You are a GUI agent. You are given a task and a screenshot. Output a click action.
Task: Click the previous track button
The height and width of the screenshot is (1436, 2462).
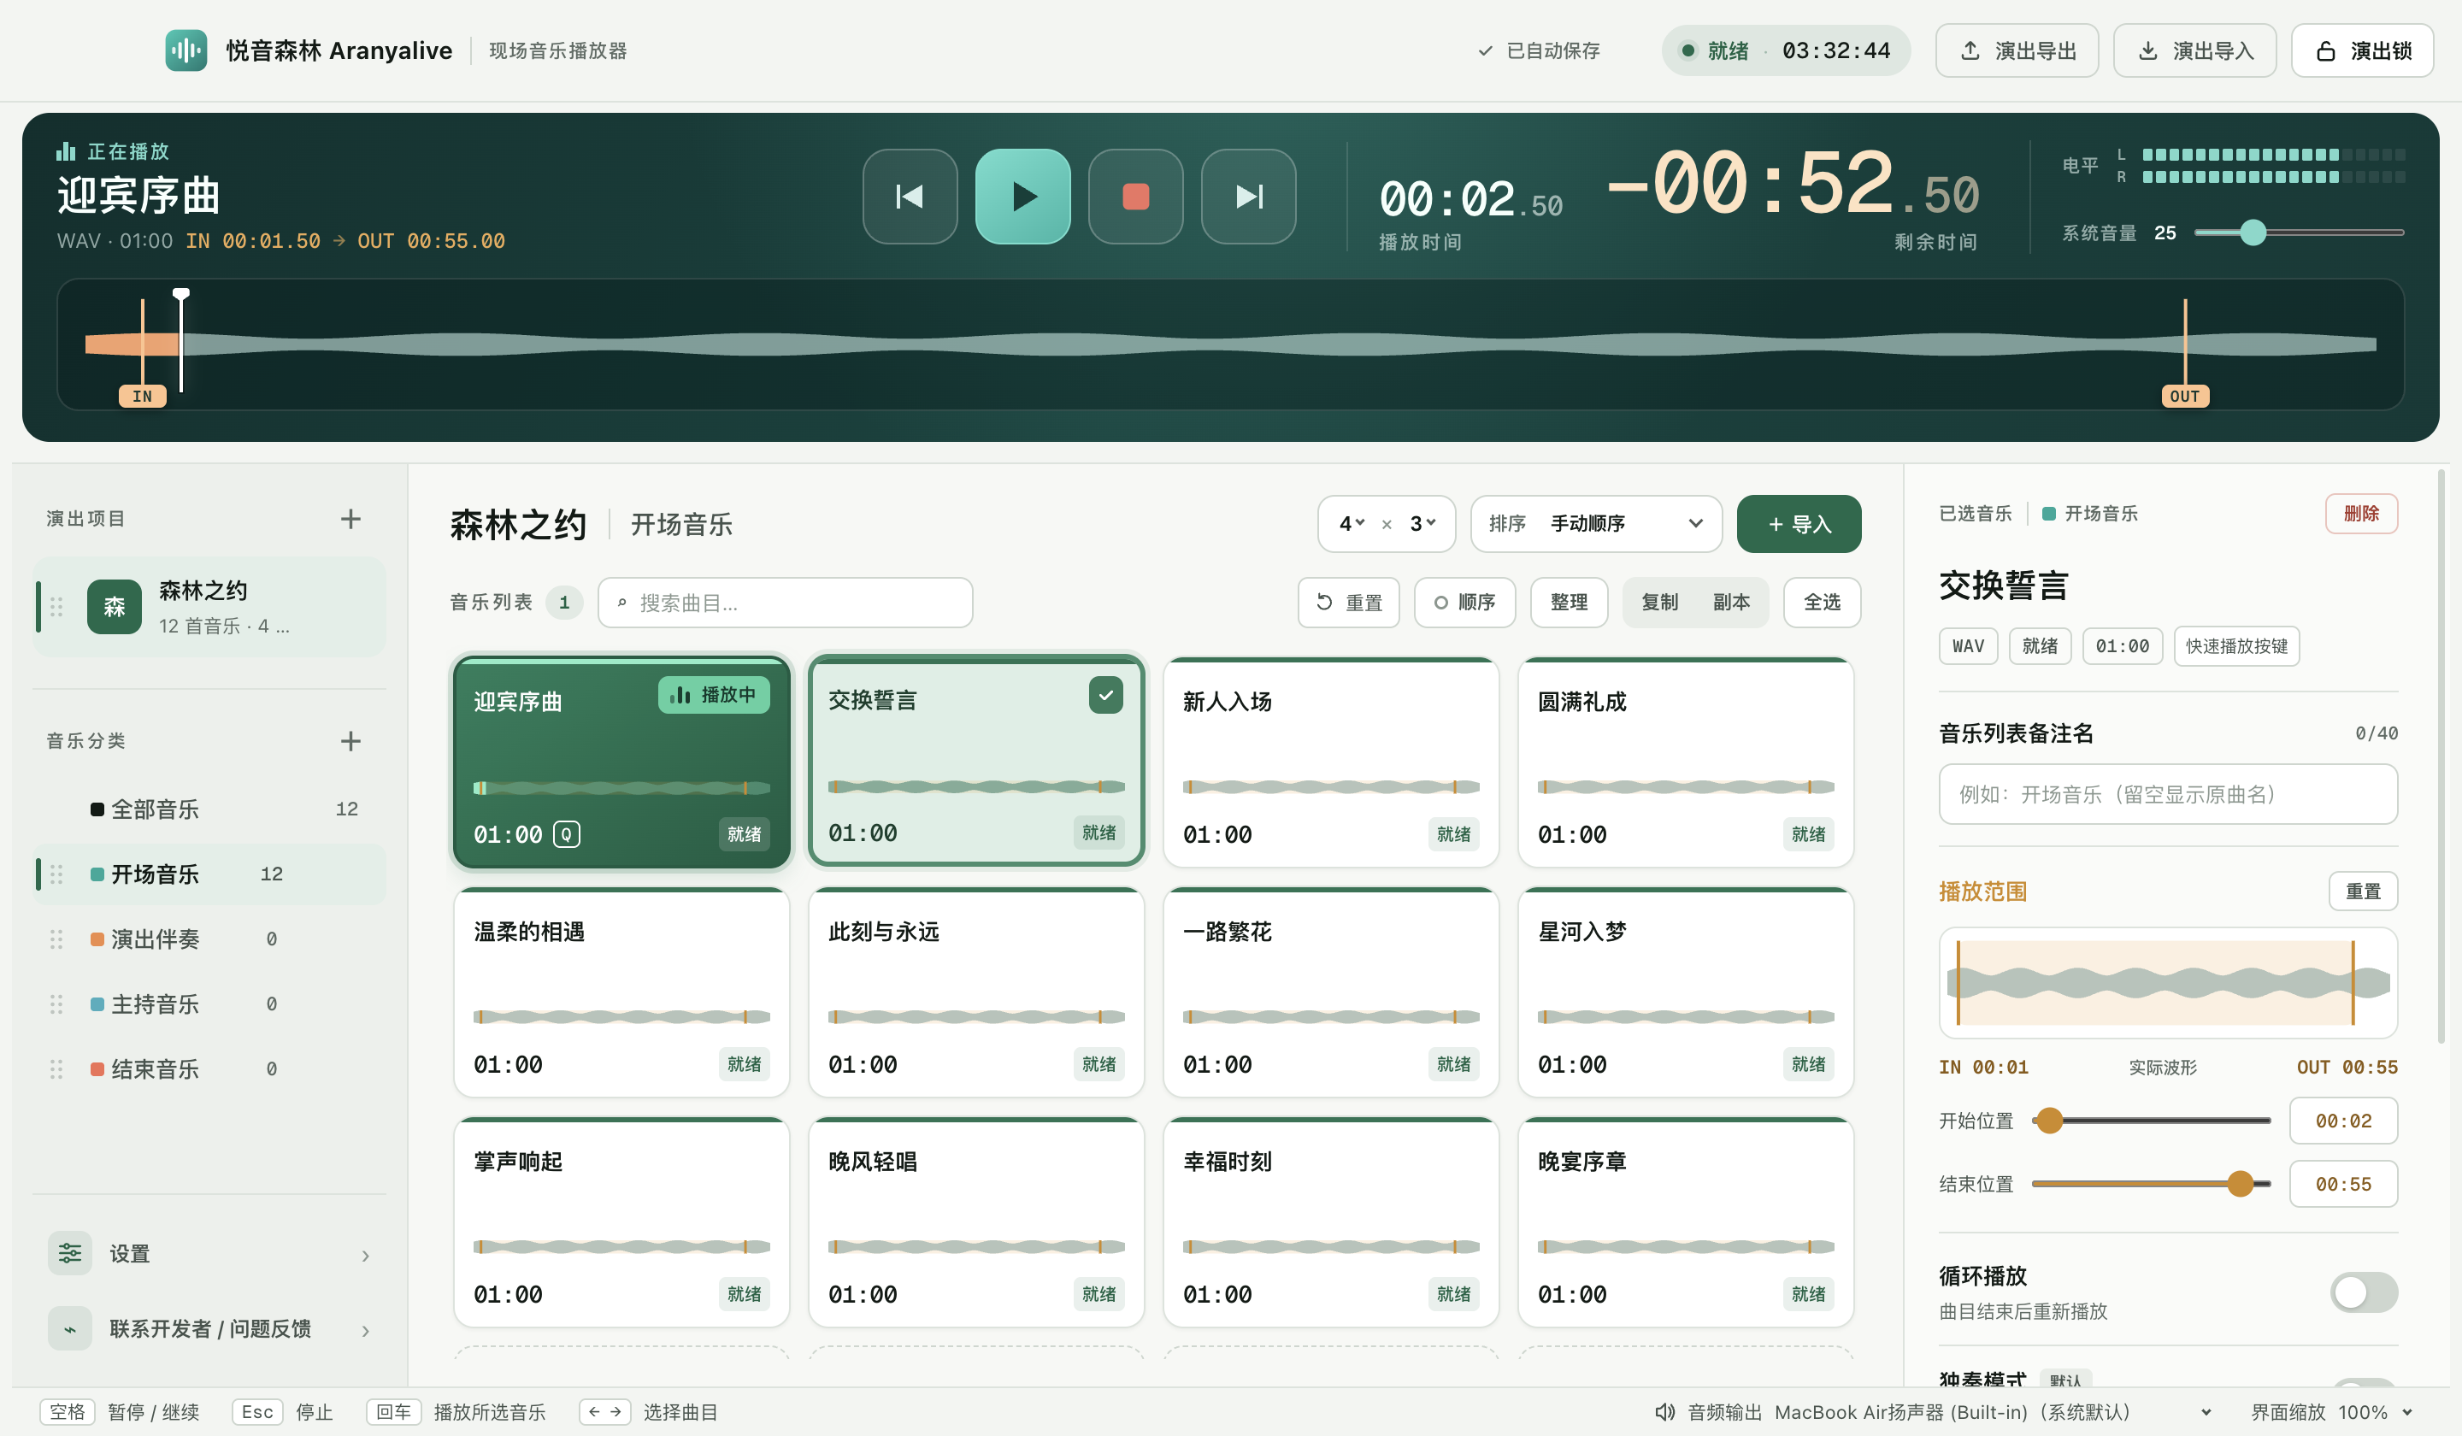click(x=910, y=197)
